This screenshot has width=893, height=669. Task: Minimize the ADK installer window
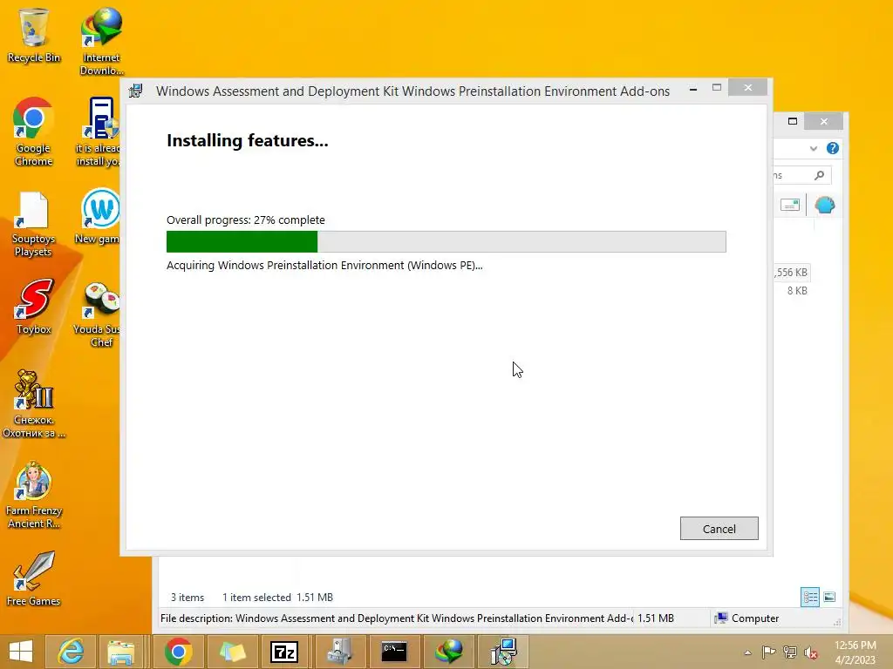[693, 89]
